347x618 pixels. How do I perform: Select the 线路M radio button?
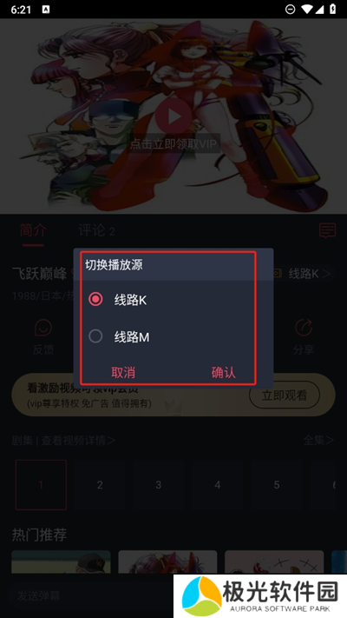coord(95,336)
